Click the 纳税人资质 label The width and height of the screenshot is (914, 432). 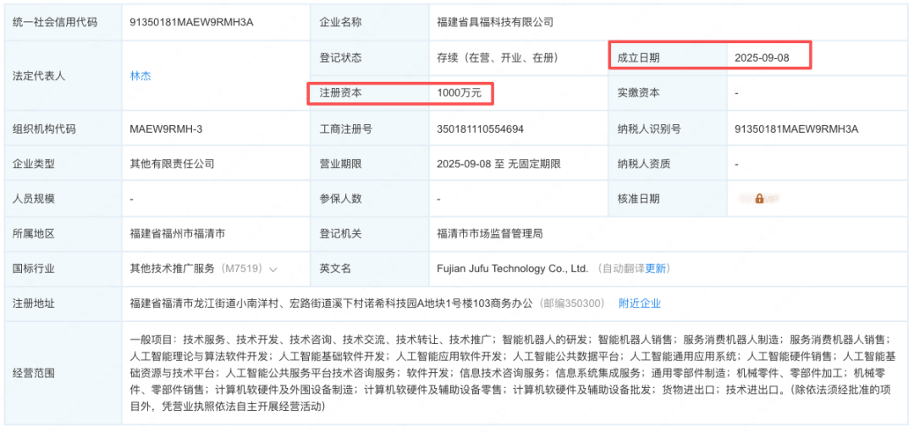tap(644, 164)
